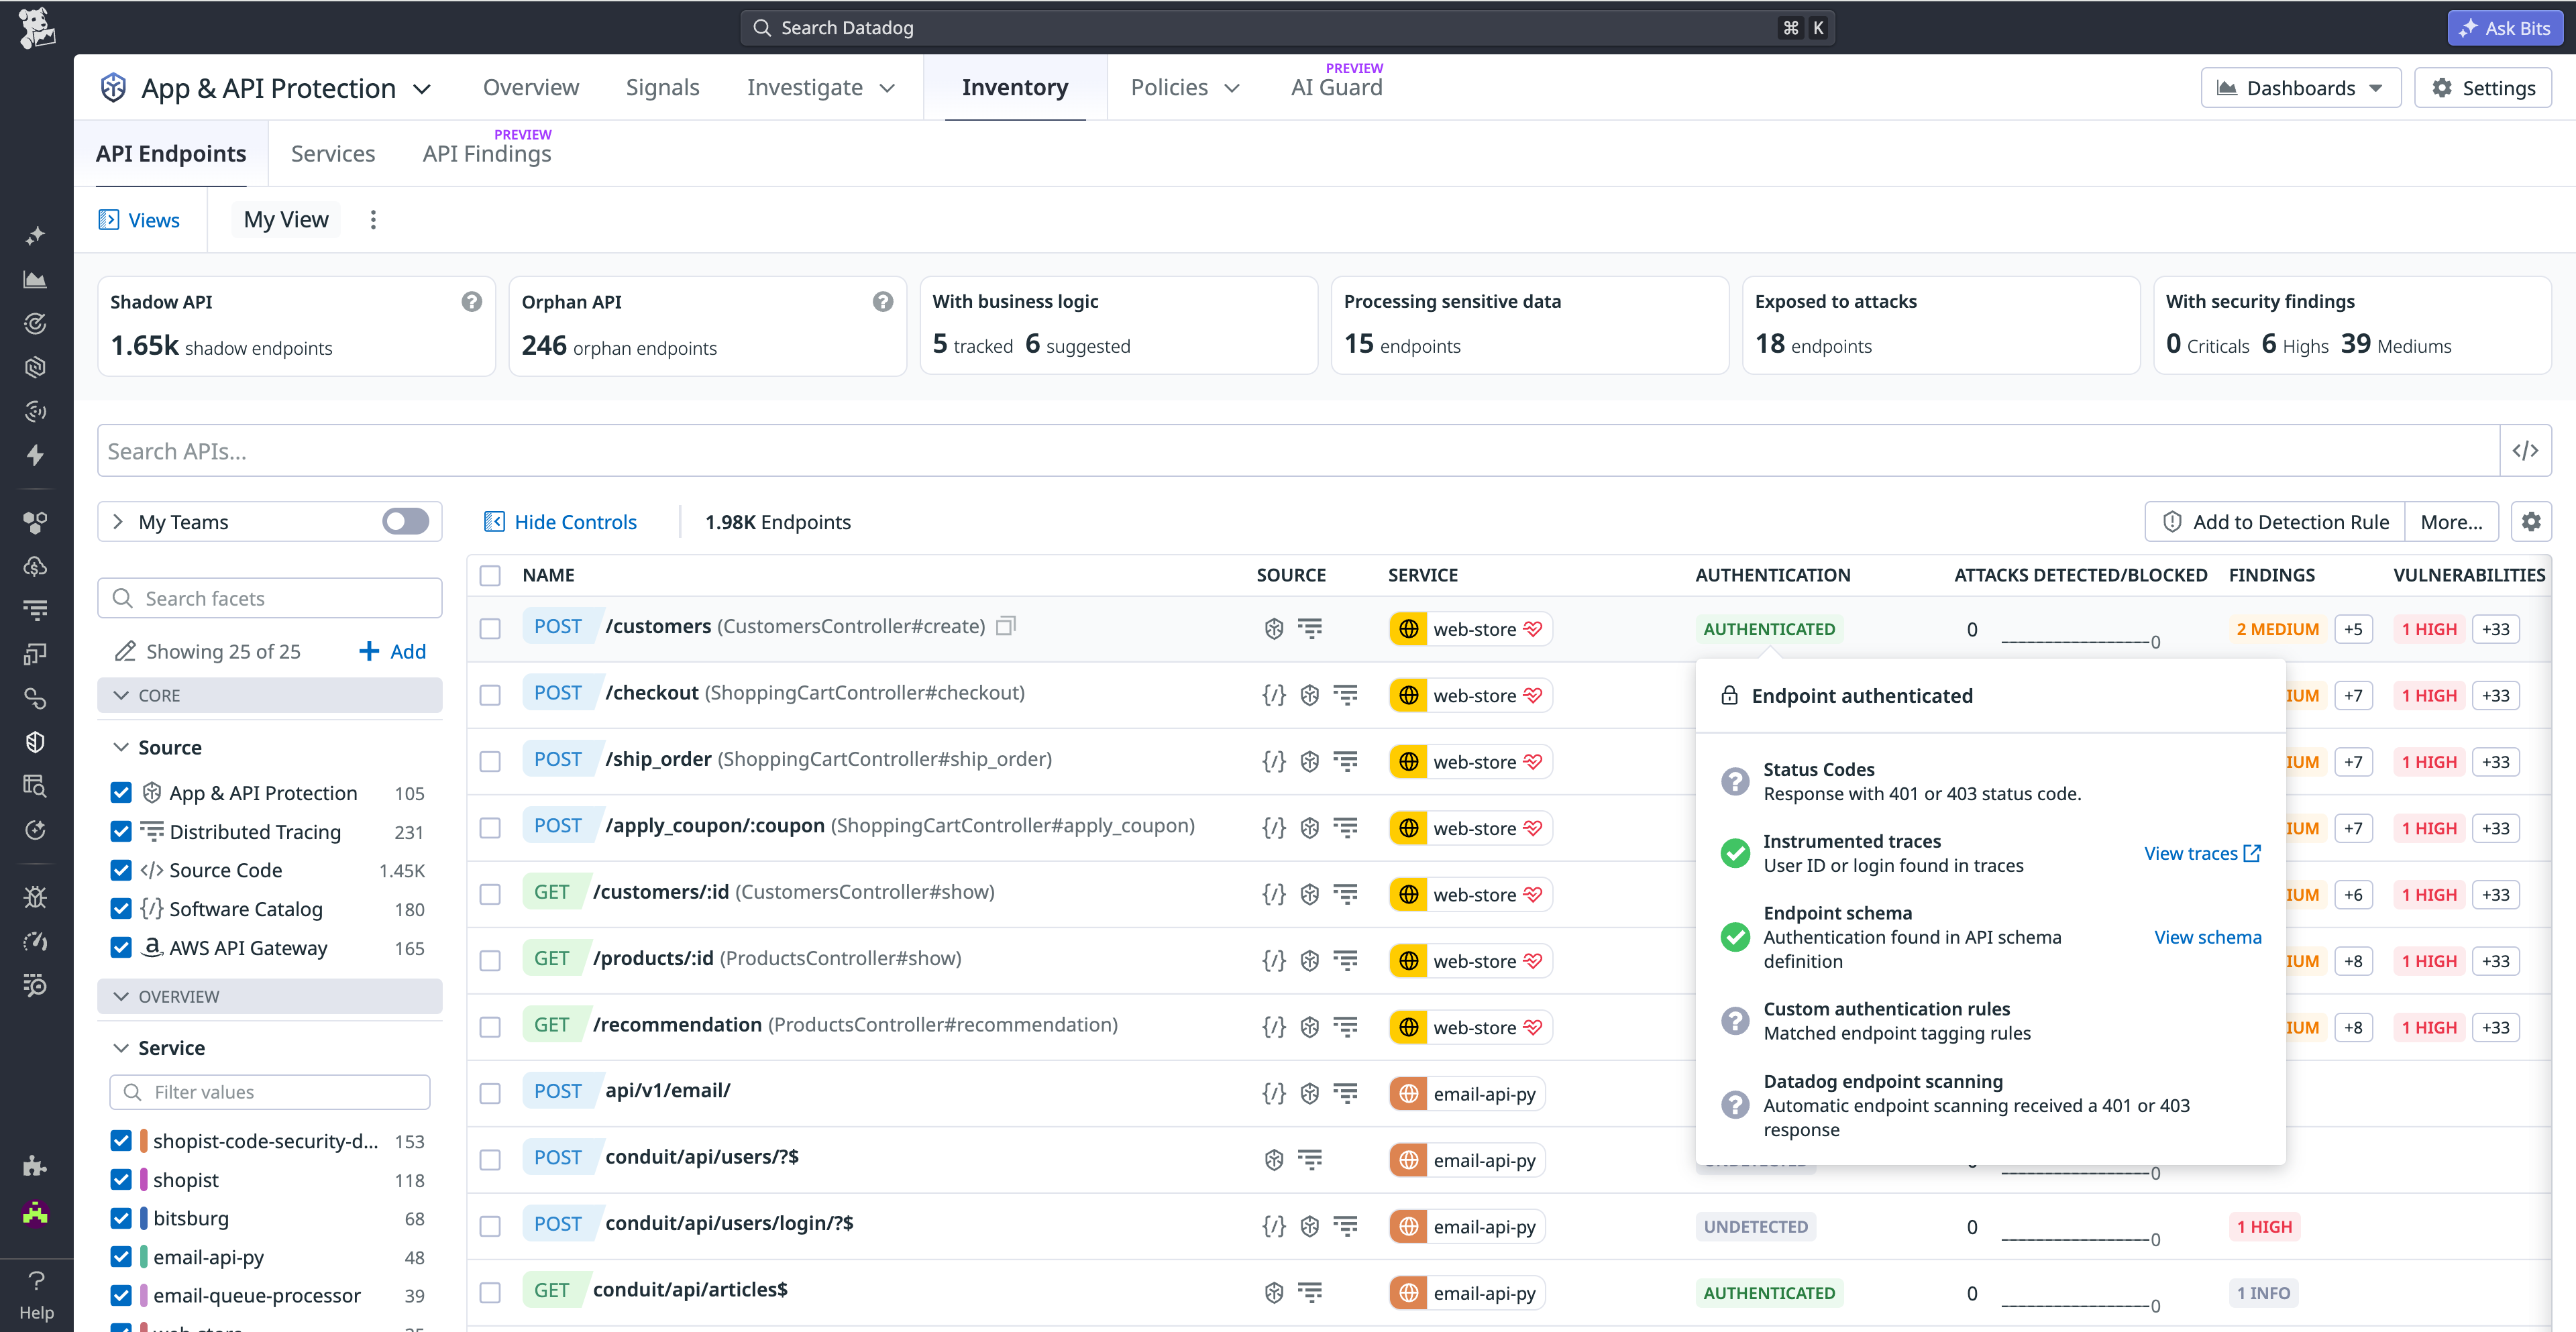
Task: Select the API Endpoints sub-tab
Action: tap(171, 153)
